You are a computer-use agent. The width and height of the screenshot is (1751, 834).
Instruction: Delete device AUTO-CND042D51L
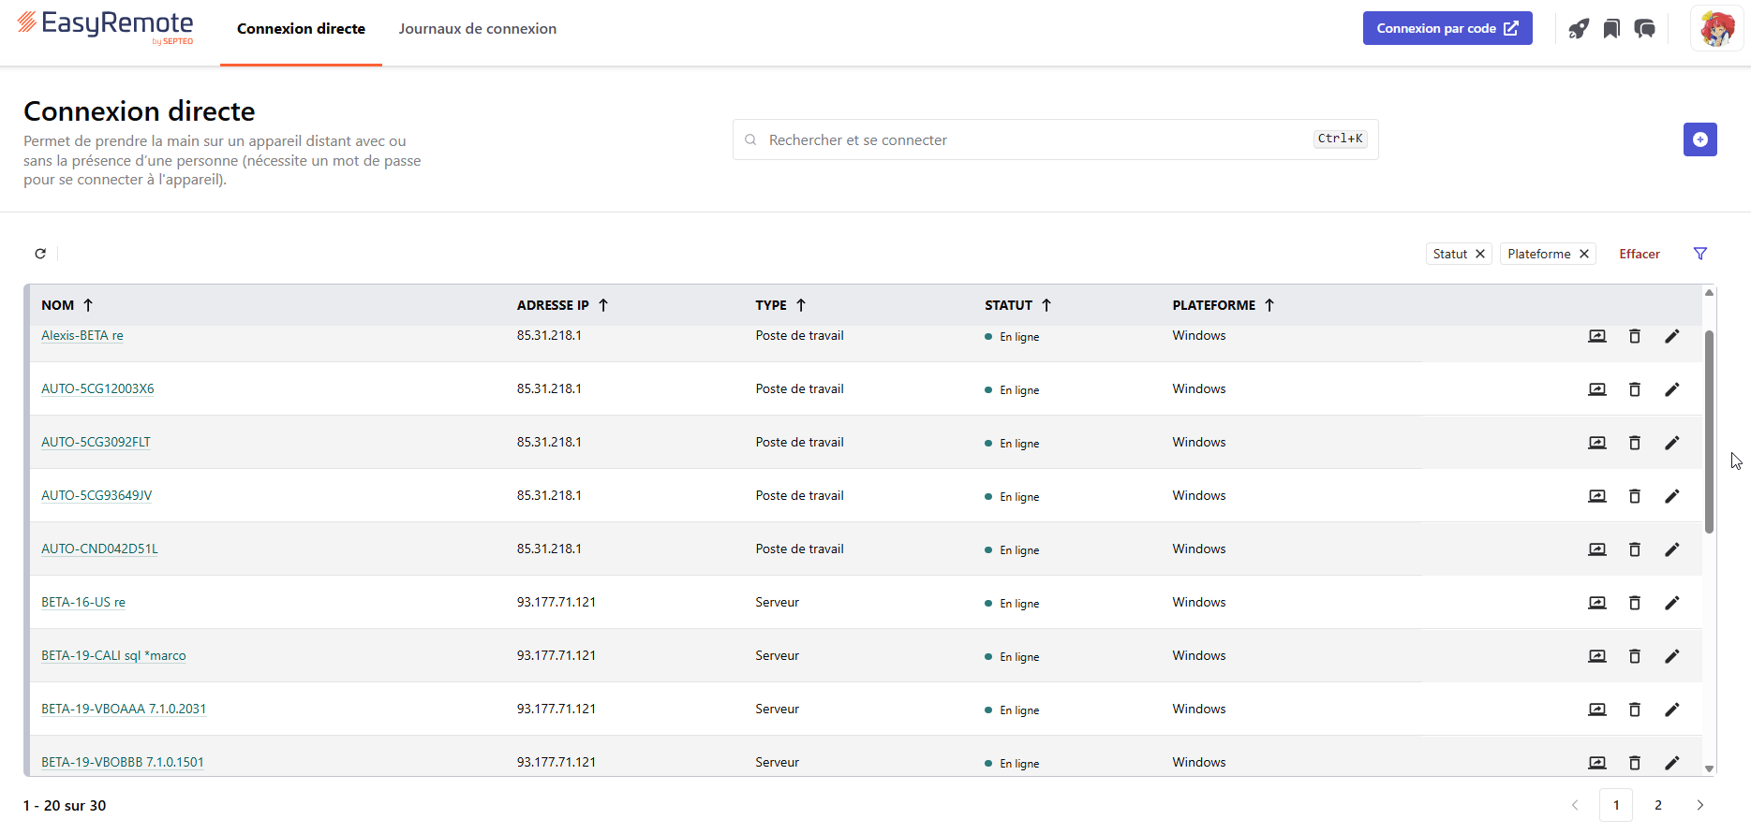coord(1635,549)
